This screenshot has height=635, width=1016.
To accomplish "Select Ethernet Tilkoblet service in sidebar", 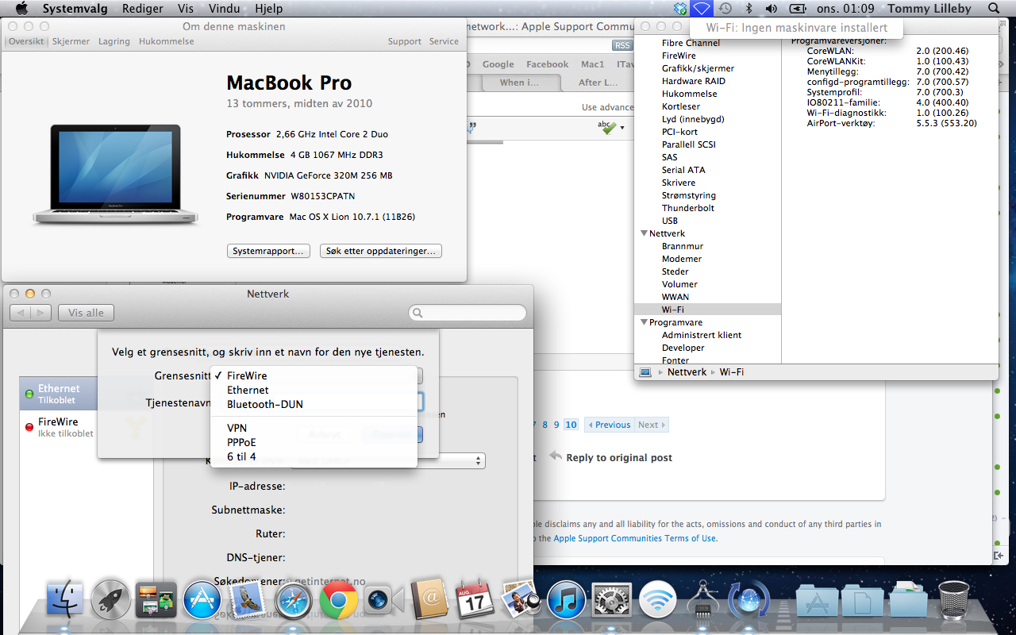I will (x=59, y=394).
